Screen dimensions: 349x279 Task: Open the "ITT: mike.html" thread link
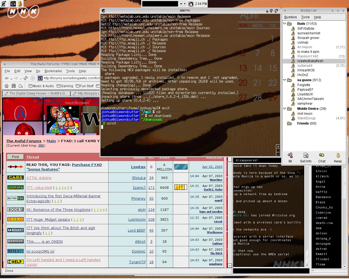39,187
